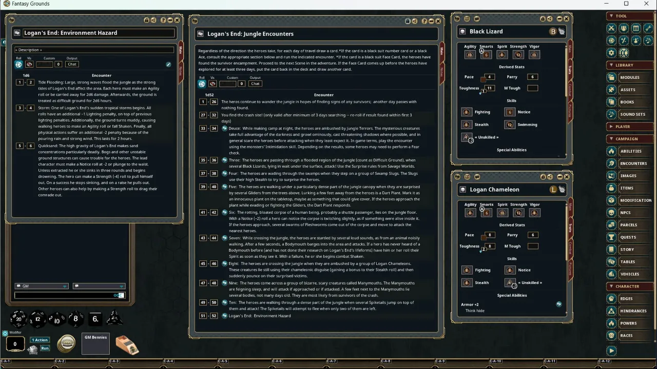Open the options gear tool
This screenshot has height=369, width=657.
pyautogui.click(x=611, y=53)
